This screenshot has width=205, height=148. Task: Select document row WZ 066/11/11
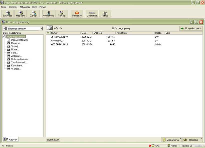[124, 44]
